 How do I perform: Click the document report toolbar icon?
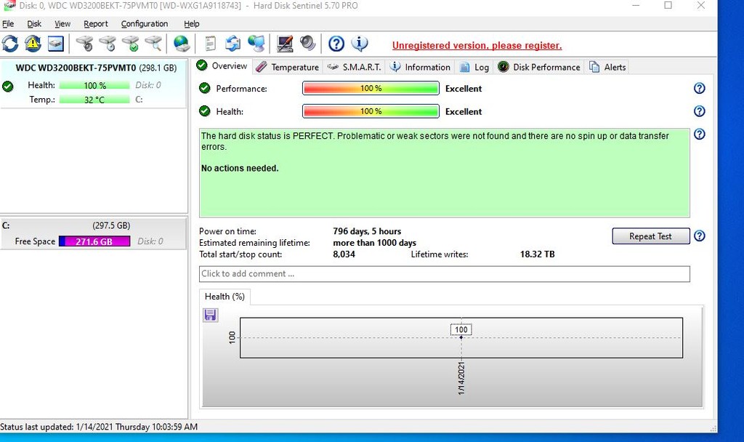pyautogui.click(x=210, y=44)
